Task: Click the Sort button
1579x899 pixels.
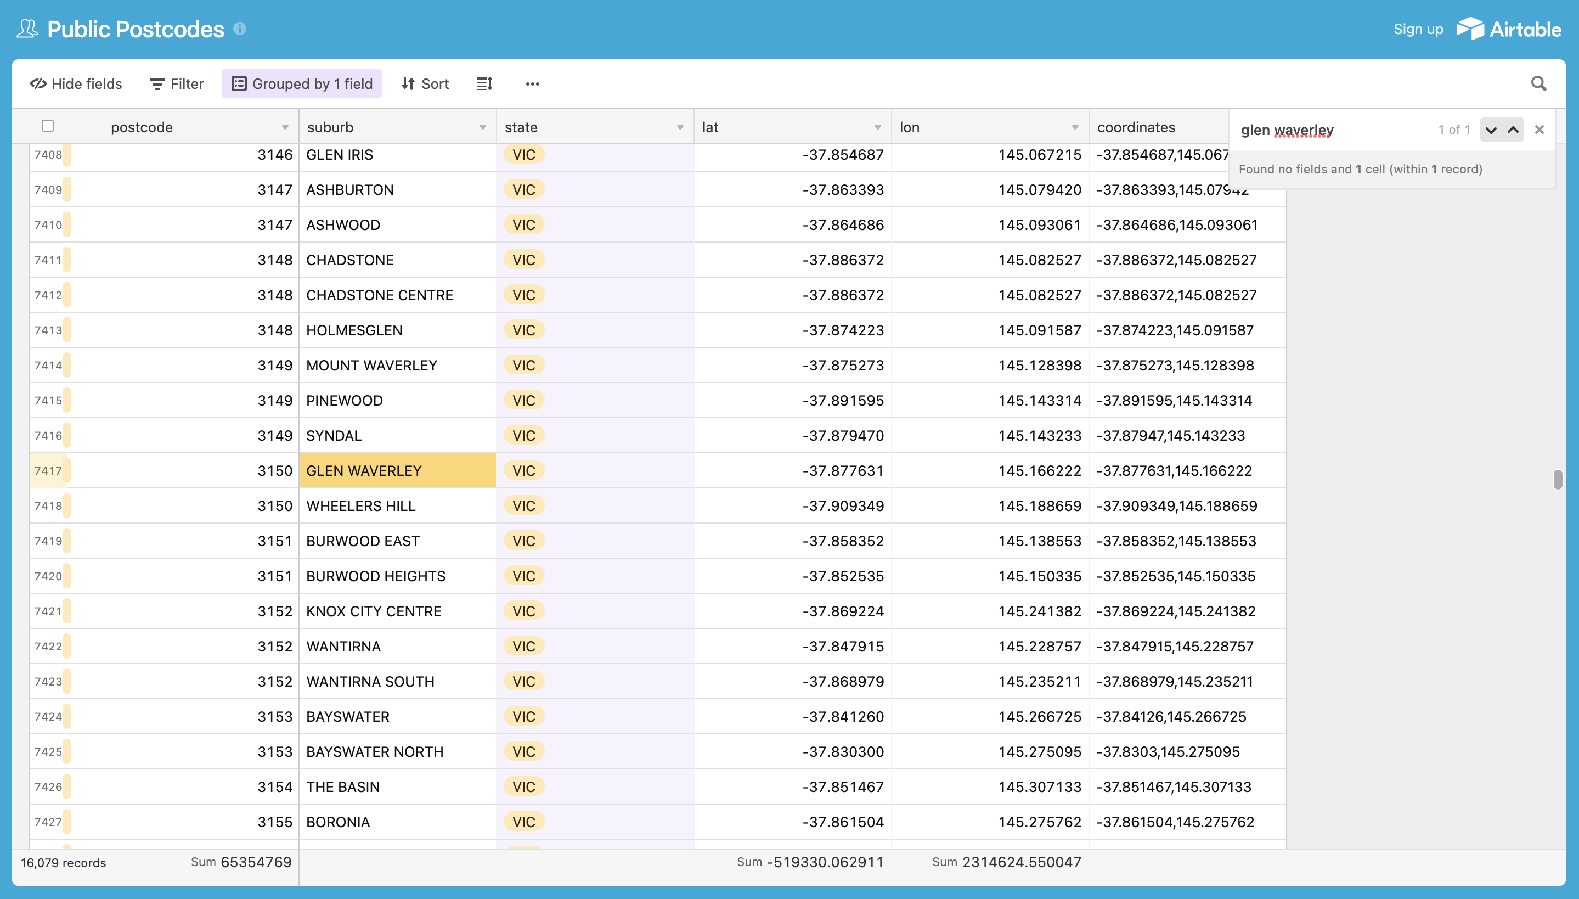Action: coord(425,83)
